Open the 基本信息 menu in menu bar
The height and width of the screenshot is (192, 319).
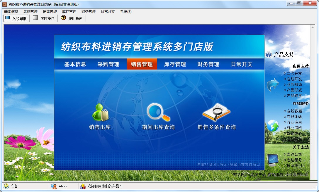pos(11,12)
